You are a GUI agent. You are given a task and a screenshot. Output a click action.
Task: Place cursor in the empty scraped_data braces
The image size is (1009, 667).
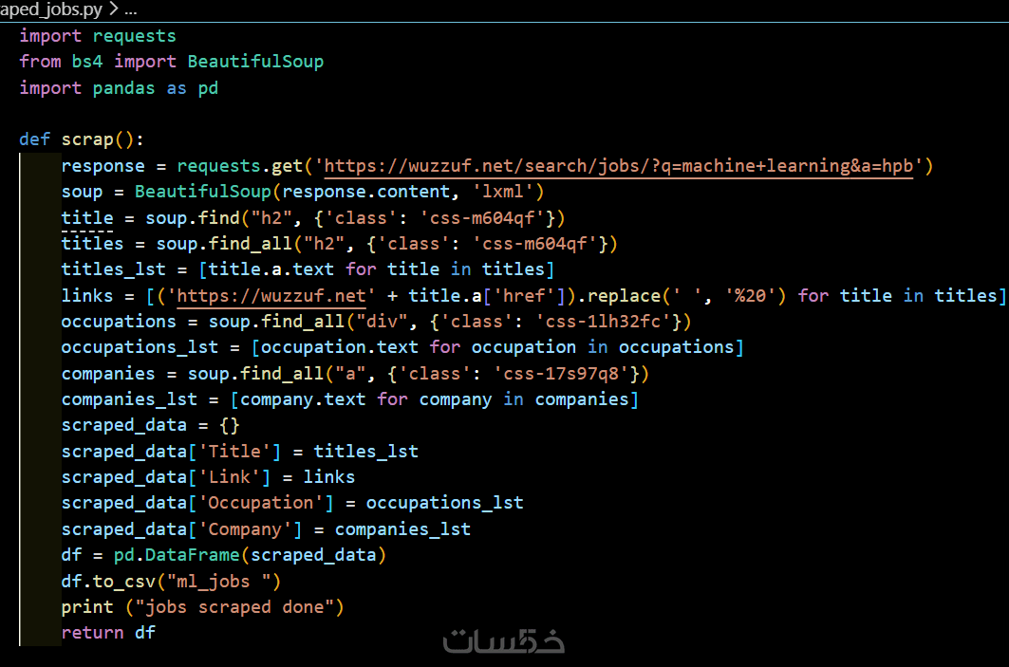pyautogui.click(x=229, y=425)
